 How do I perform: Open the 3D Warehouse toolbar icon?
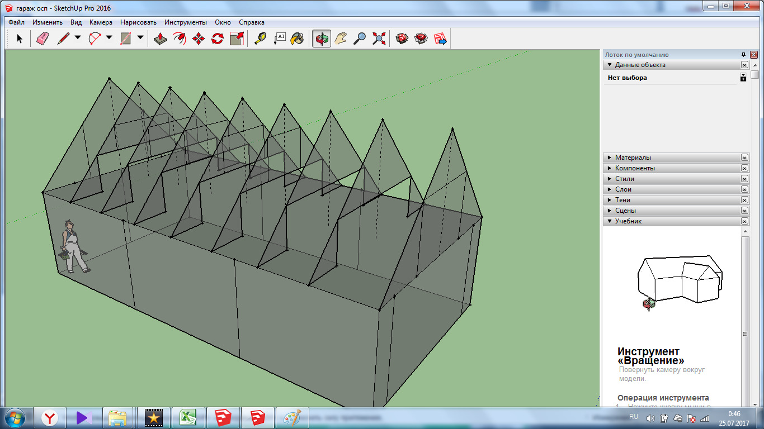[x=402, y=39]
